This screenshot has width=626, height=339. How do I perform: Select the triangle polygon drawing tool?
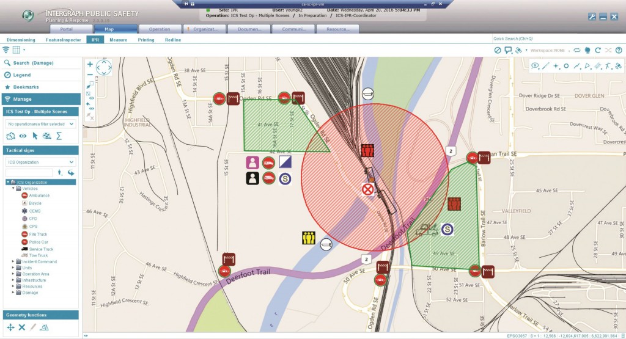point(587,66)
